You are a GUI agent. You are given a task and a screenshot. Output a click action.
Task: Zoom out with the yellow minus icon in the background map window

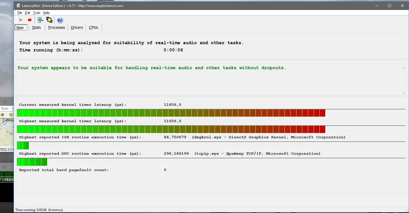pyautogui.click(x=11, y=115)
